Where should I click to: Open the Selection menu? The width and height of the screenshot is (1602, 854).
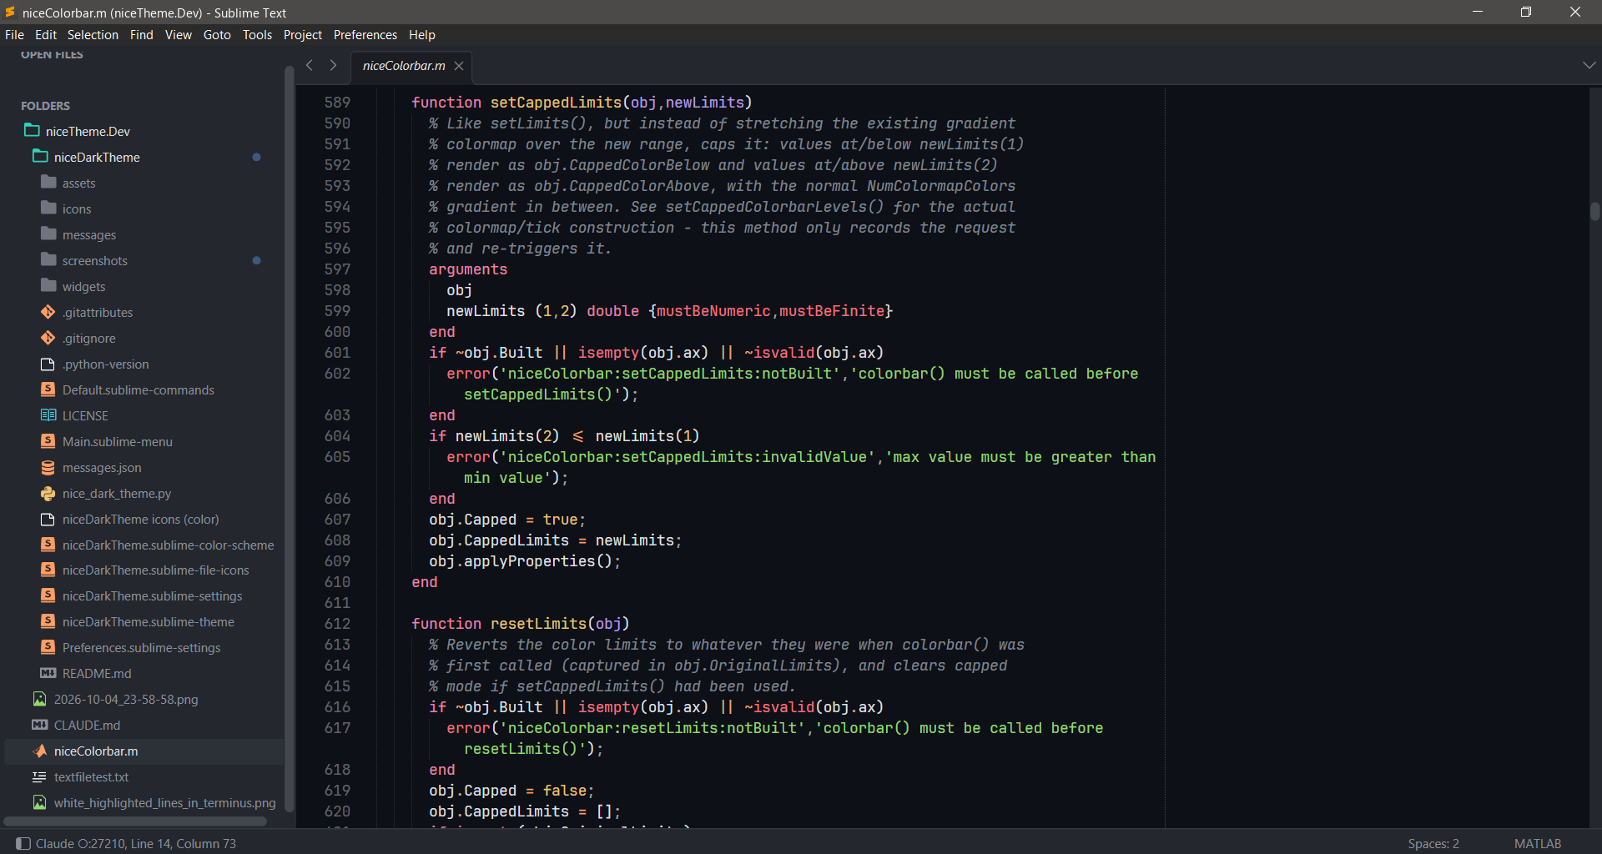coord(93,34)
